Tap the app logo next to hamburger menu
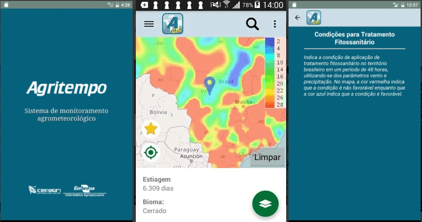The height and width of the screenshot is (222, 422). point(172,24)
